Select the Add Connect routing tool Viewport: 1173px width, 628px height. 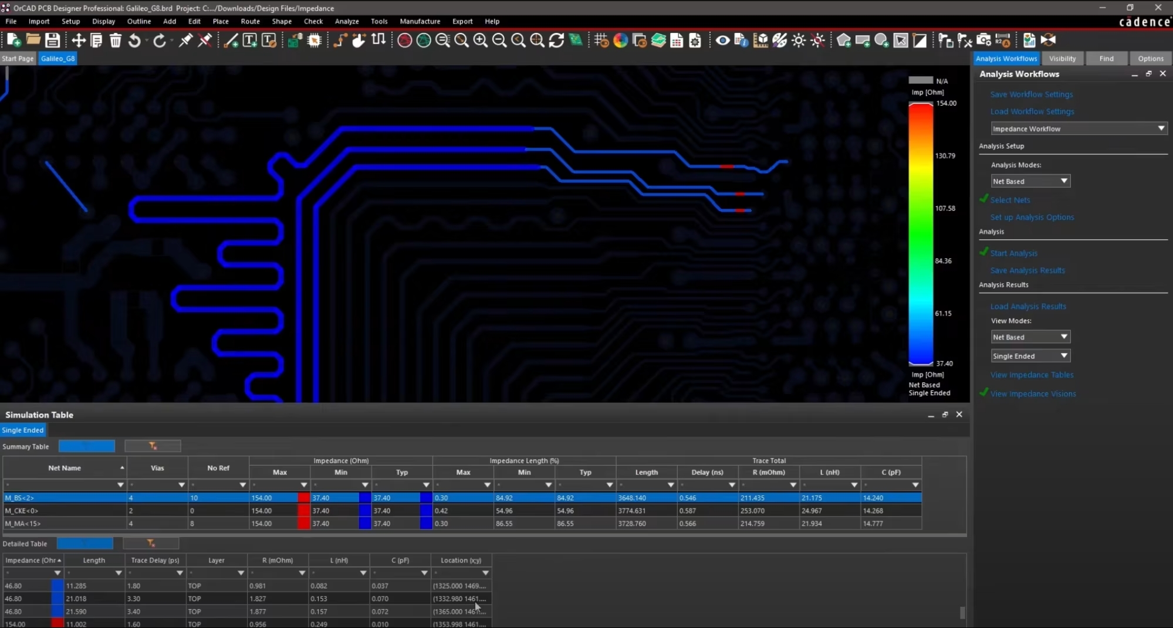(x=340, y=40)
